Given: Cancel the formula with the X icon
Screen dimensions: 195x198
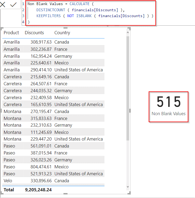Looking at the screenshot, I should [2, 5].
